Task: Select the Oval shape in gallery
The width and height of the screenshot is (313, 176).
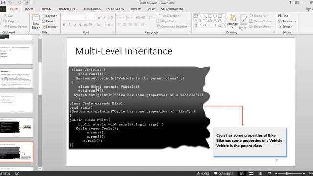Action: click(215, 16)
